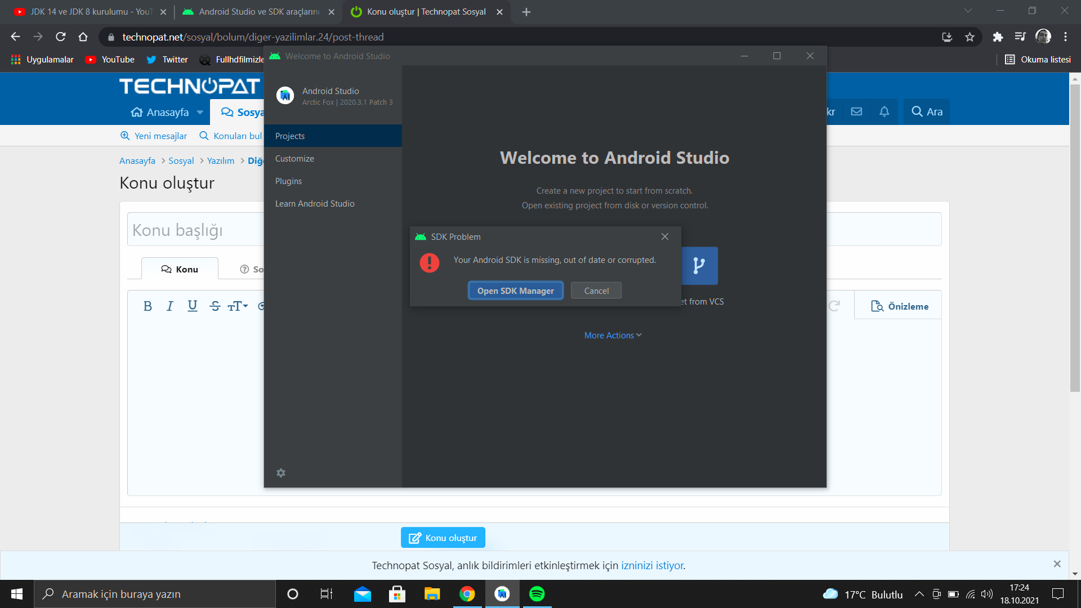
Task: Apply strikethrough formatting in the editor
Action: [215, 306]
